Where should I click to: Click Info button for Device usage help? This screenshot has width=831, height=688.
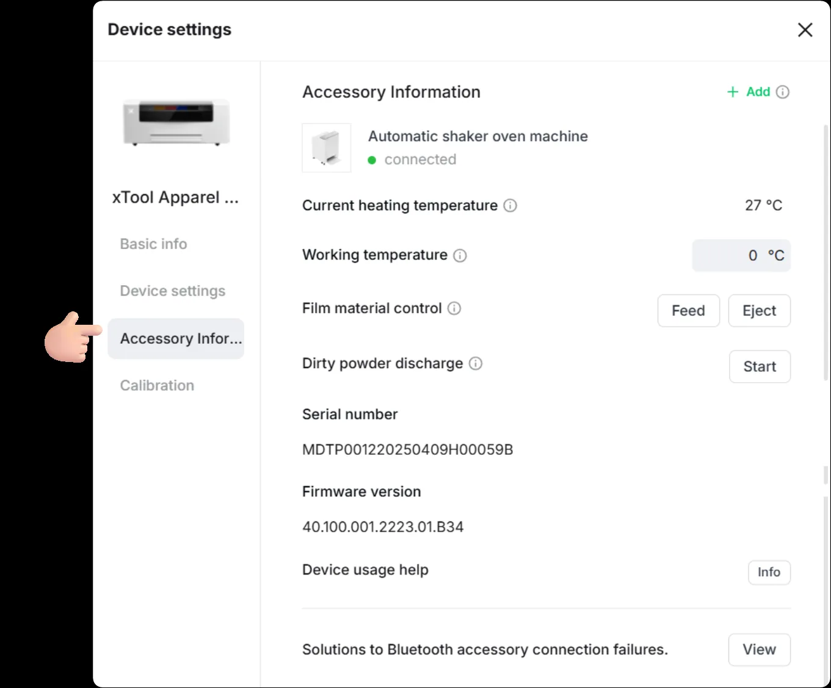click(x=769, y=572)
